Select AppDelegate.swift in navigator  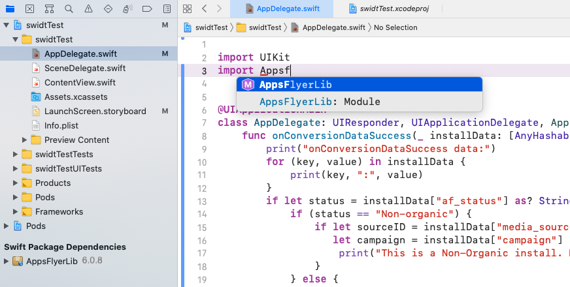[x=89, y=53]
